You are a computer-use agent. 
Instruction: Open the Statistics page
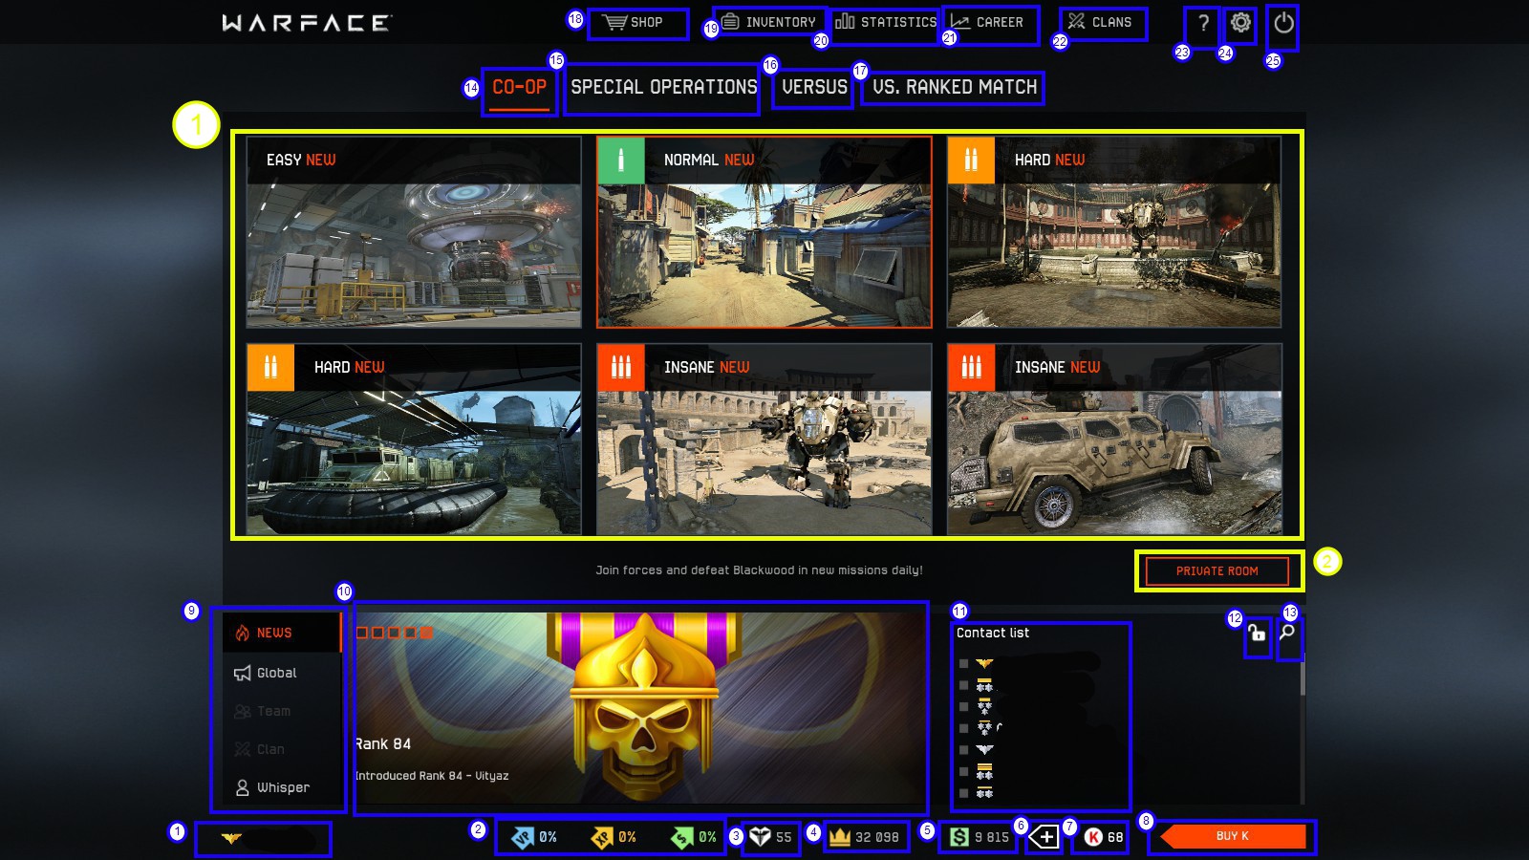pos(886,23)
